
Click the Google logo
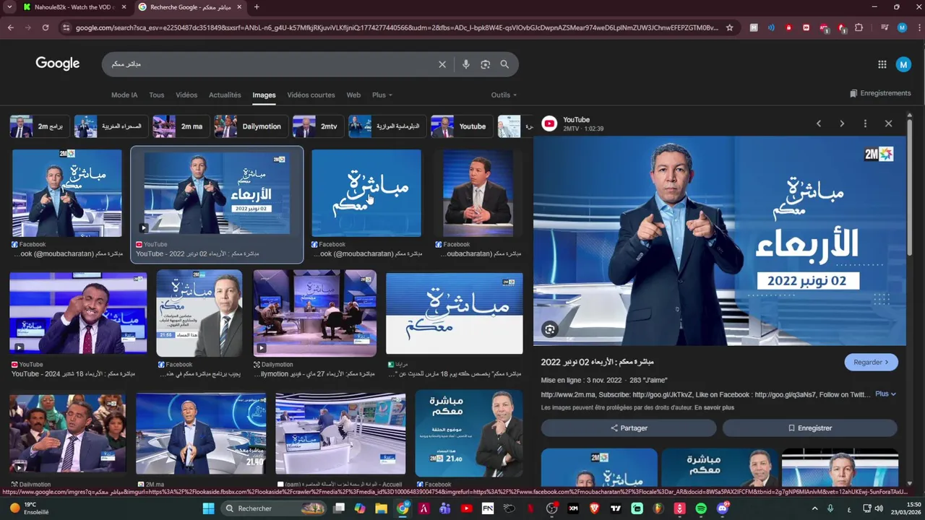tap(58, 64)
